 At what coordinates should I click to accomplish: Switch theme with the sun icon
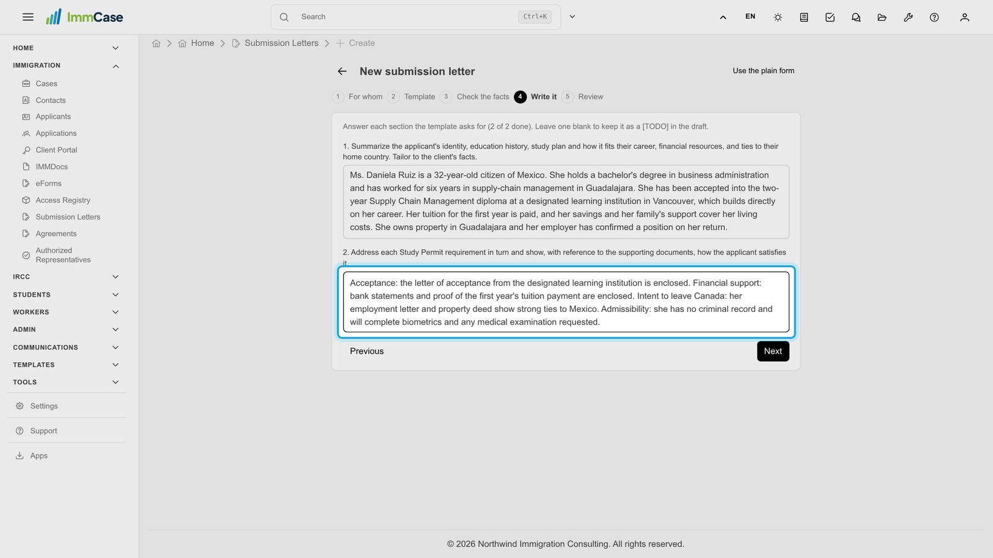(778, 17)
